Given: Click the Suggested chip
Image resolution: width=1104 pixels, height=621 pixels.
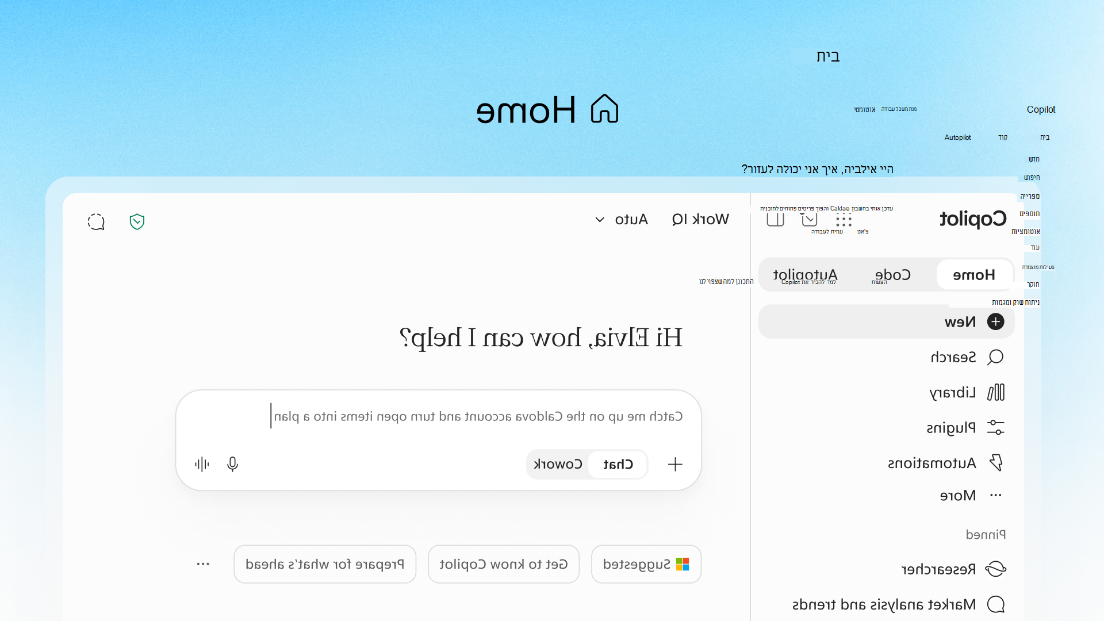Looking at the screenshot, I should tap(646, 564).
